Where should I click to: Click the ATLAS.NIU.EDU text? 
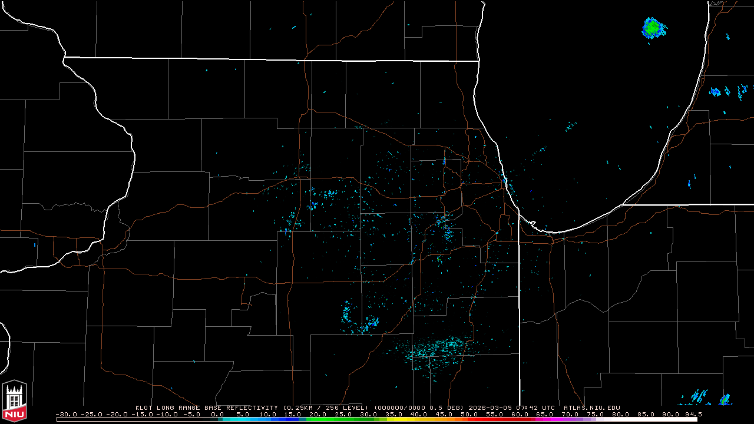(591, 408)
